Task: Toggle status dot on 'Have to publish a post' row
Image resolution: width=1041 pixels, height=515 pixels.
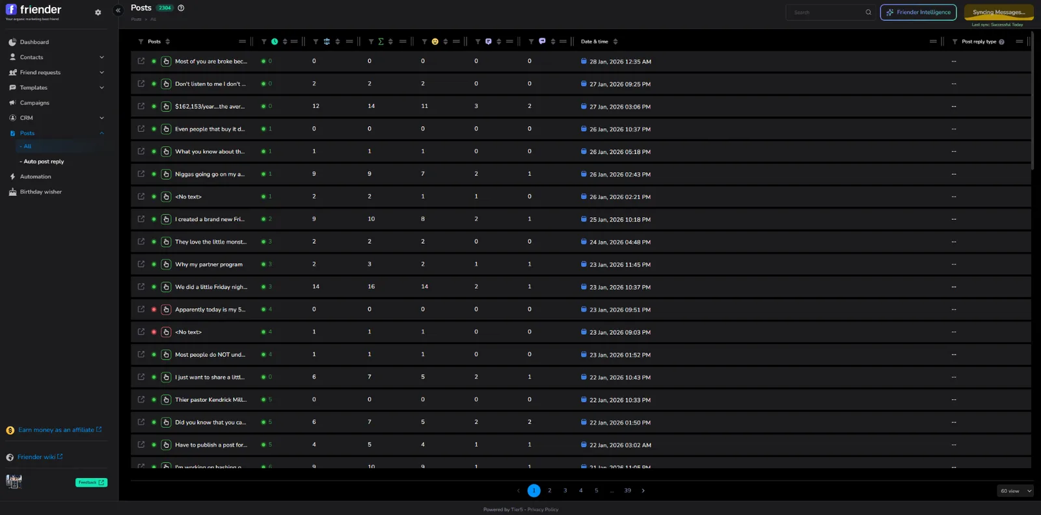Action: [x=154, y=445]
